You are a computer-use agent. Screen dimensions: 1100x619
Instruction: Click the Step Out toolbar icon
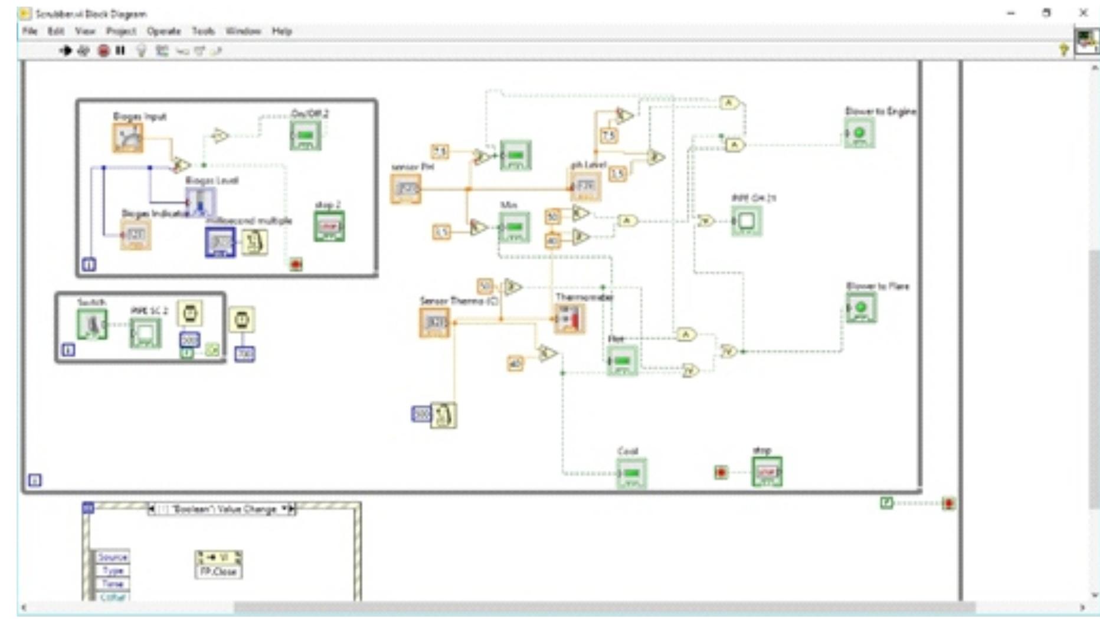click(x=216, y=51)
